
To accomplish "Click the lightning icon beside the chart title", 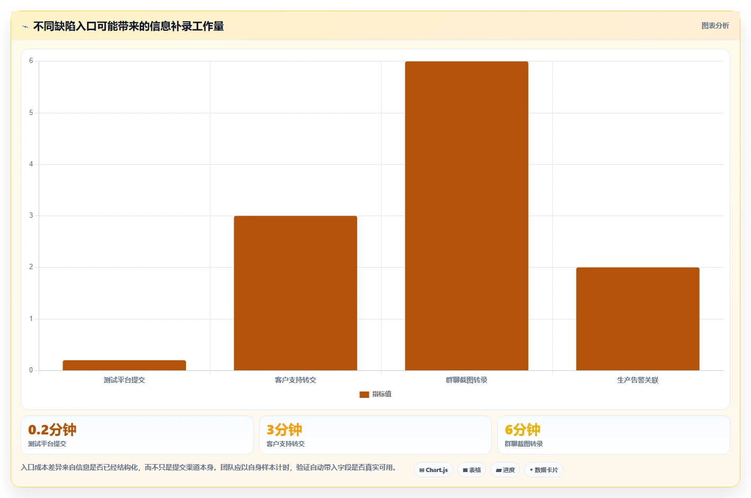I will pyautogui.click(x=25, y=26).
